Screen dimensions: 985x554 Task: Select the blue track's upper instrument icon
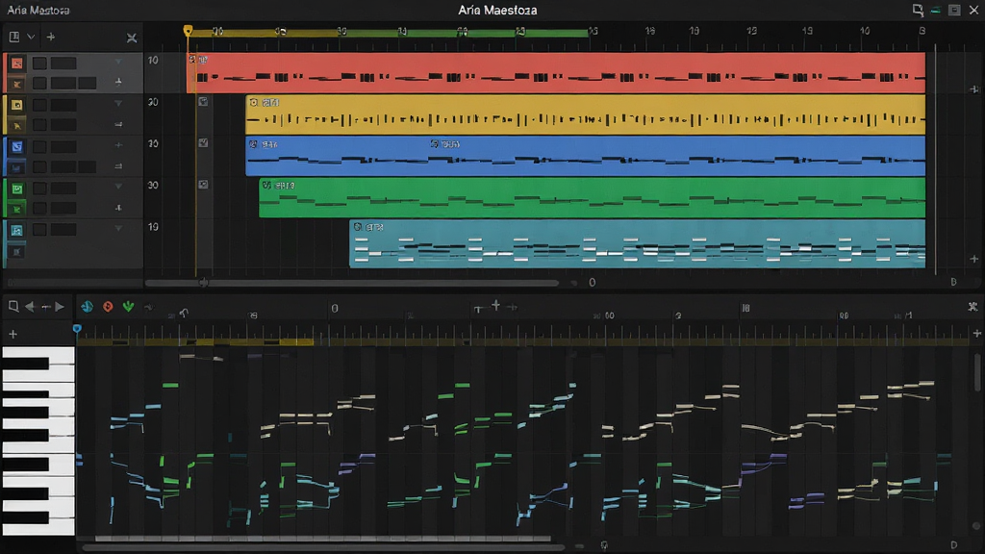point(17,146)
